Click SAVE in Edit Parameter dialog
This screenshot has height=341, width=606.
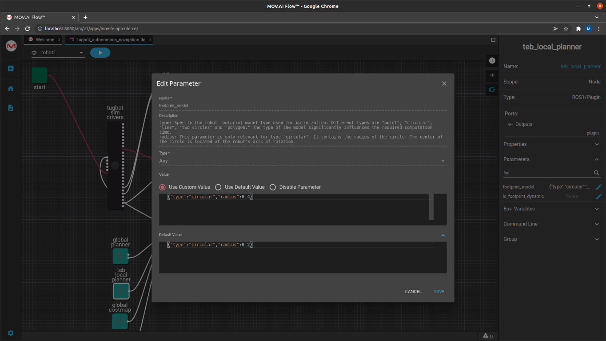(x=439, y=292)
